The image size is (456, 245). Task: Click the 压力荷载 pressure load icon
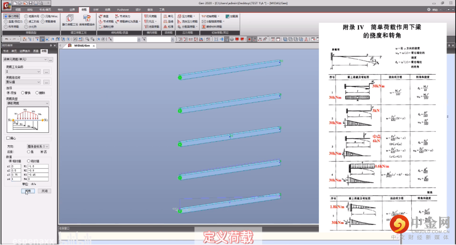point(186,16)
